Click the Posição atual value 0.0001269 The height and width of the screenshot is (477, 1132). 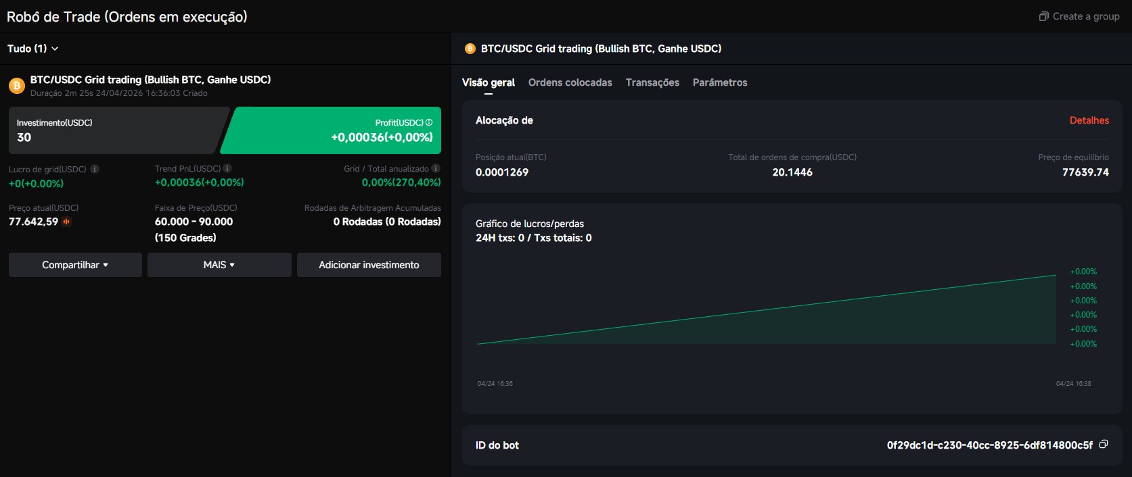click(x=502, y=172)
